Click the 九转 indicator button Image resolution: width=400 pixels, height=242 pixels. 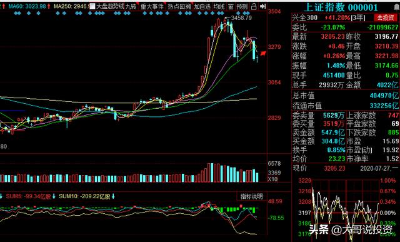pyautogui.click(x=131, y=6)
